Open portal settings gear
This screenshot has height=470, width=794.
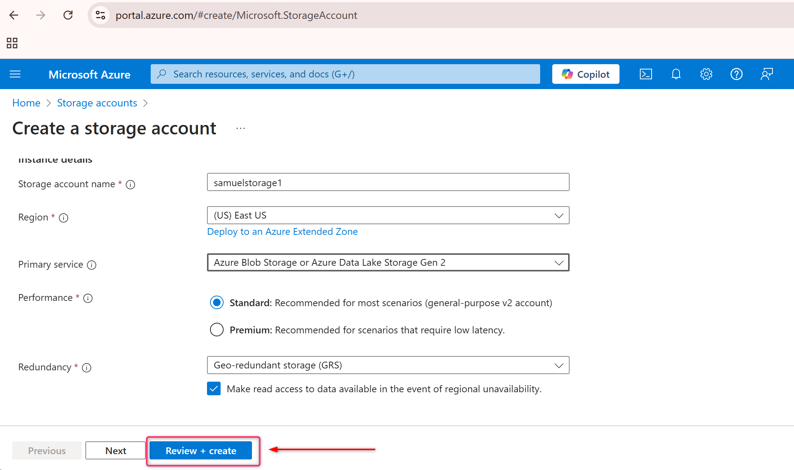point(706,74)
